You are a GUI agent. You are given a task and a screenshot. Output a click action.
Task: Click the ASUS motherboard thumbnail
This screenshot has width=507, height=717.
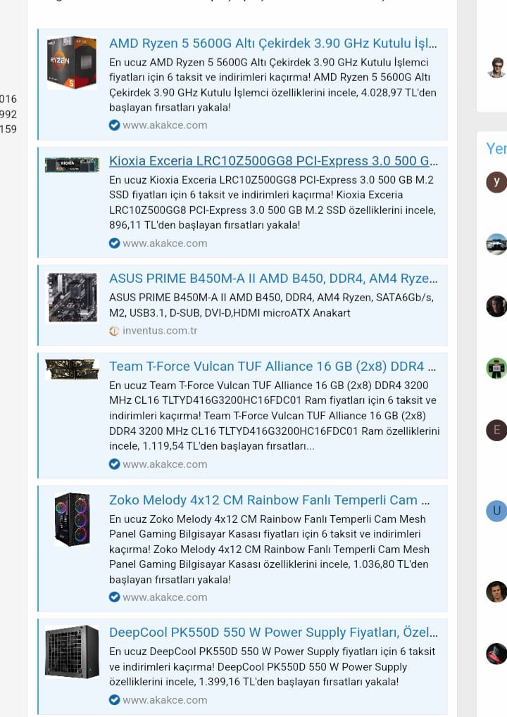73,298
